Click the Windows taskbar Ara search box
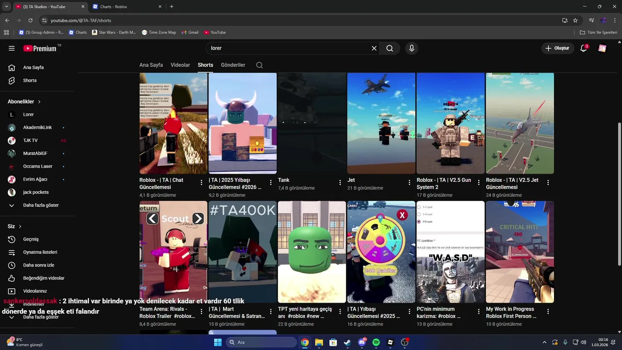Viewport: 622px width, 350px height. click(x=261, y=342)
